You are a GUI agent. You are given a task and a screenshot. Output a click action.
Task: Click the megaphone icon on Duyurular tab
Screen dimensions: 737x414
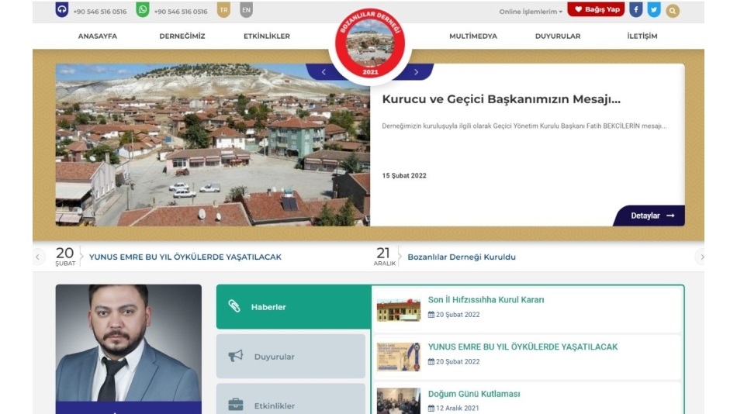click(x=236, y=356)
